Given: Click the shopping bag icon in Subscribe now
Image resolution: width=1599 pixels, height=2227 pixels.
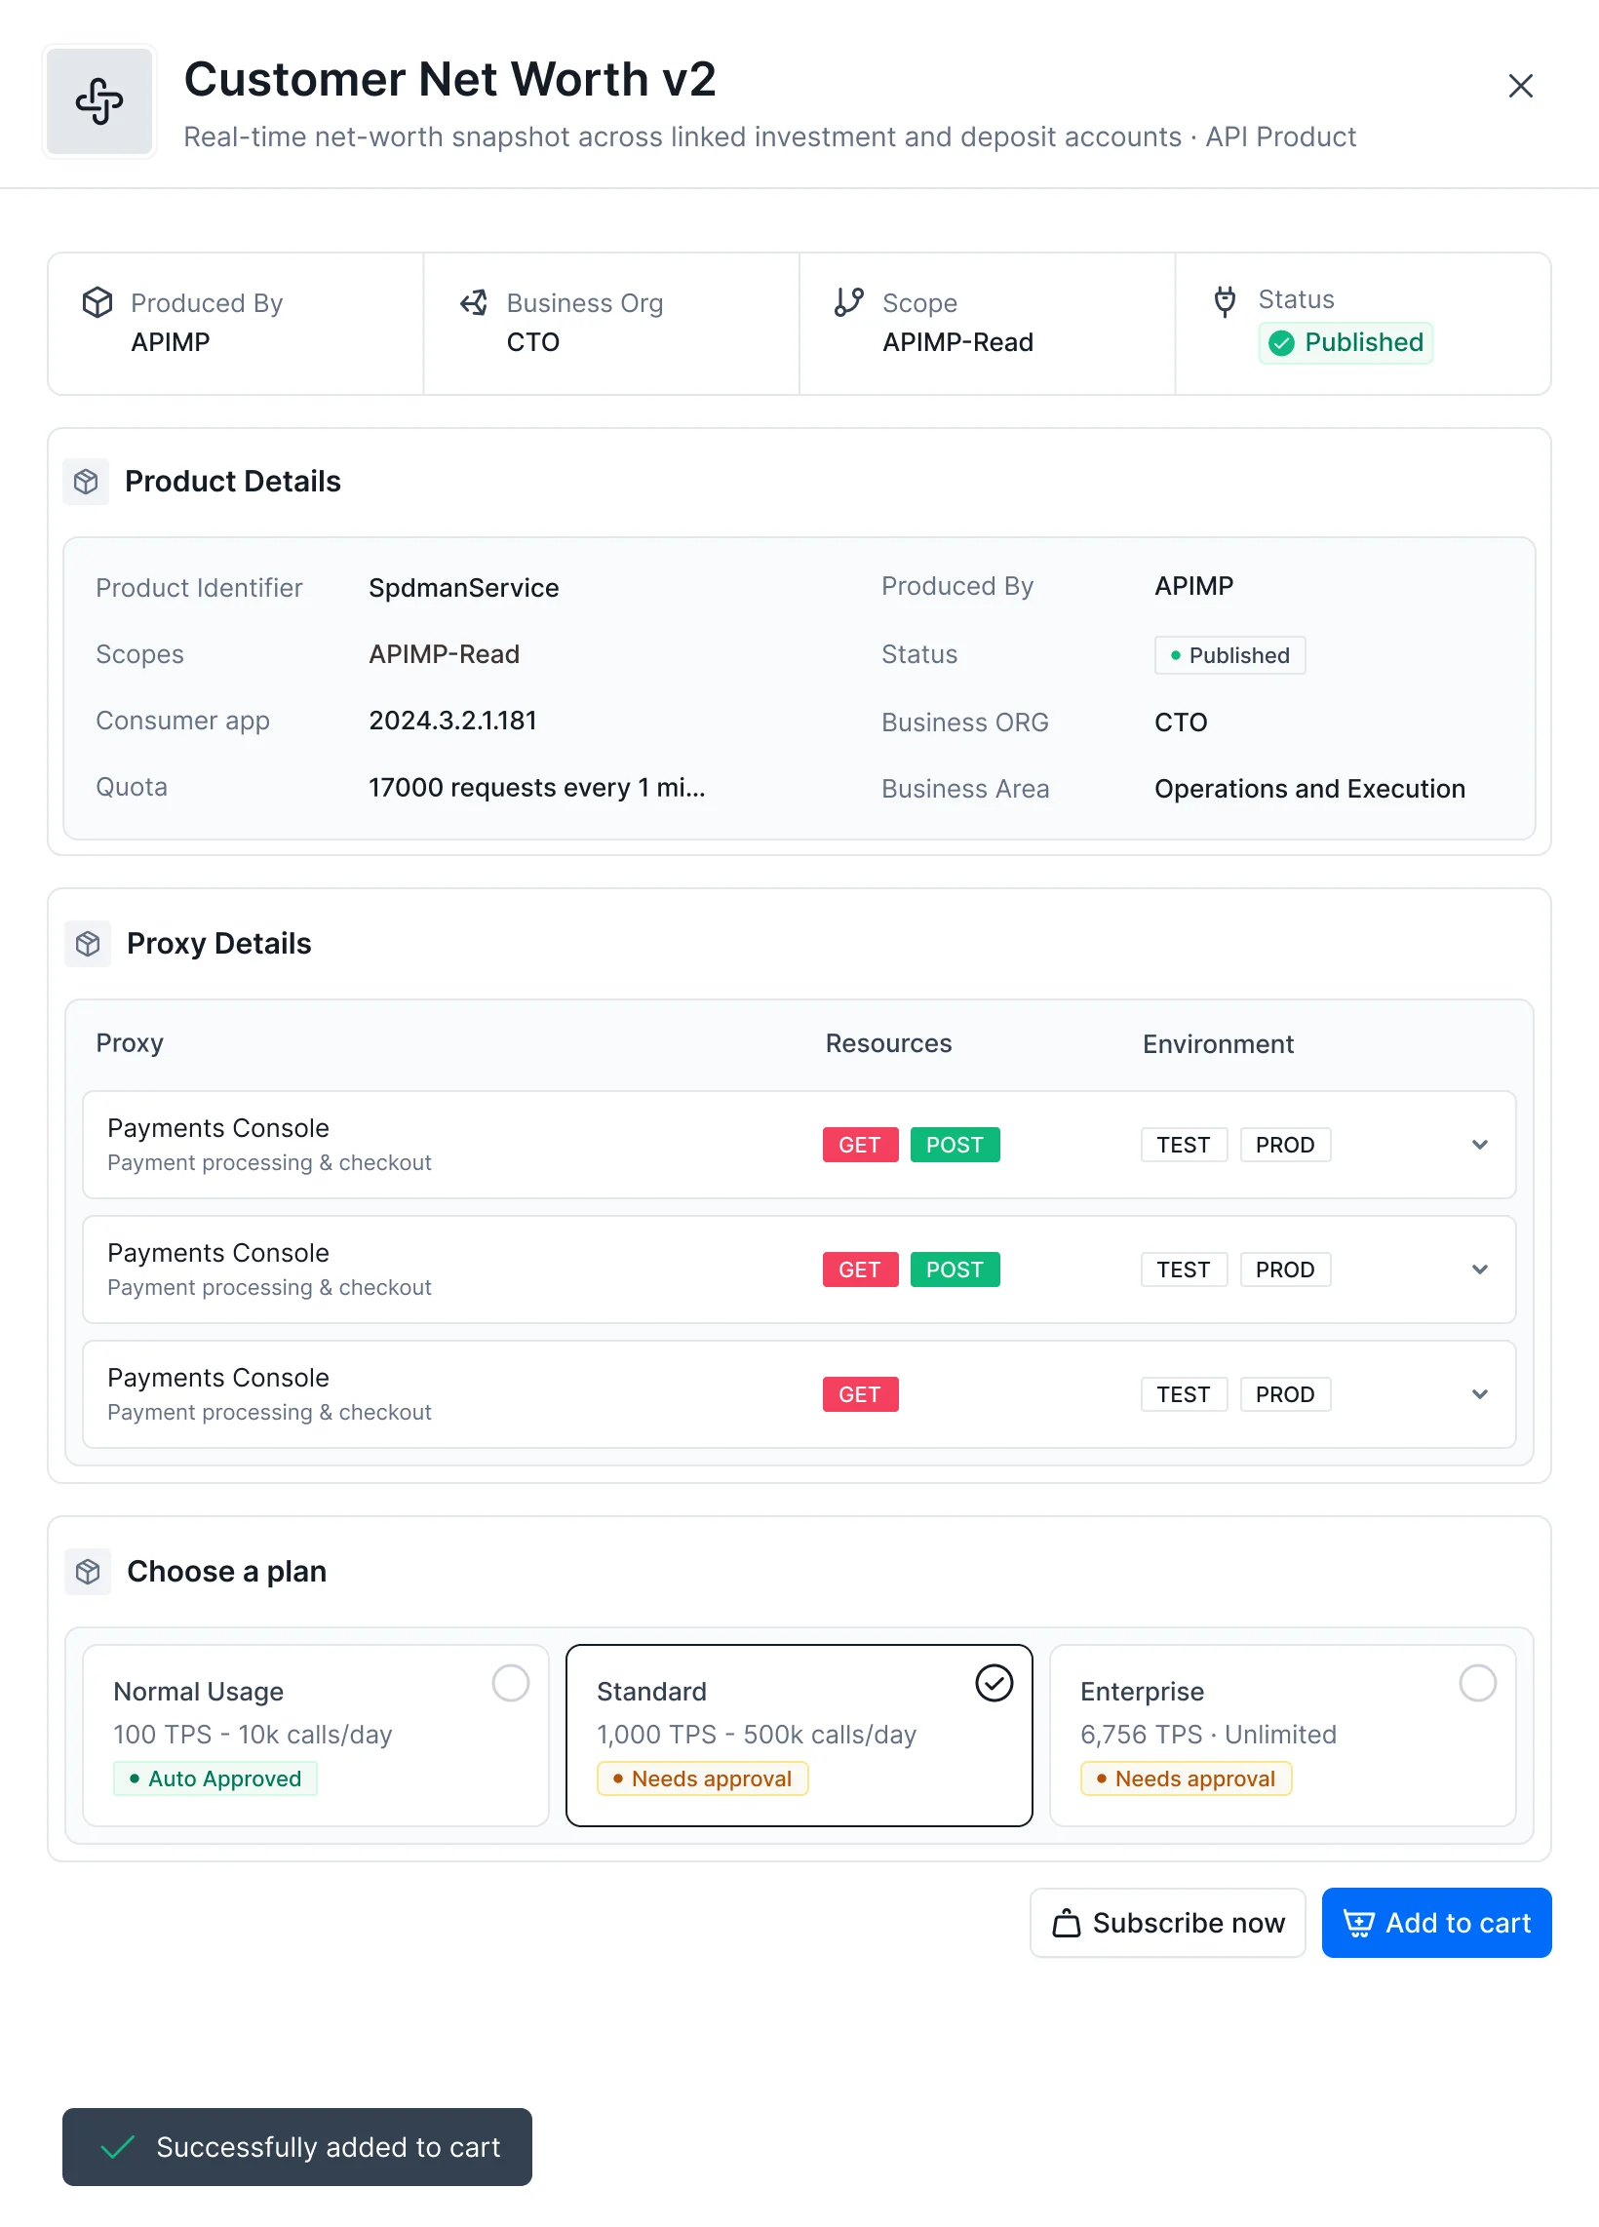Looking at the screenshot, I should [1066, 1924].
